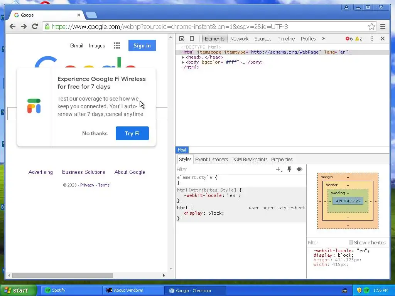Click the Try Fi button
Image resolution: width=395 pixels, height=296 pixels.
coord(132,133)
